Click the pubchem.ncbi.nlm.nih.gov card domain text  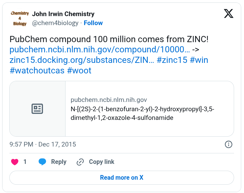(x=109, y=100)
